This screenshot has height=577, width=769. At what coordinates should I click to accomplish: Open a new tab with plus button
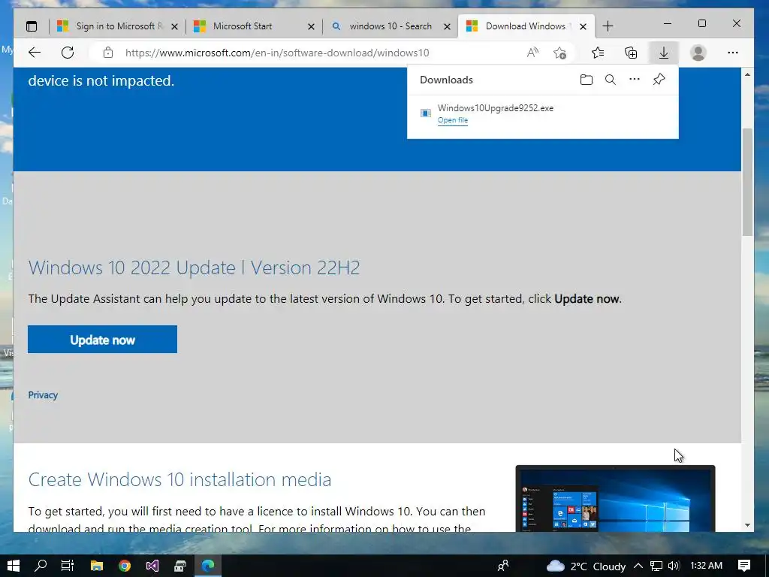pos(608,26)
